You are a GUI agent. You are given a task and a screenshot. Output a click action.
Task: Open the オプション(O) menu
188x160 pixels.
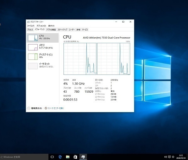coord(41,26)
